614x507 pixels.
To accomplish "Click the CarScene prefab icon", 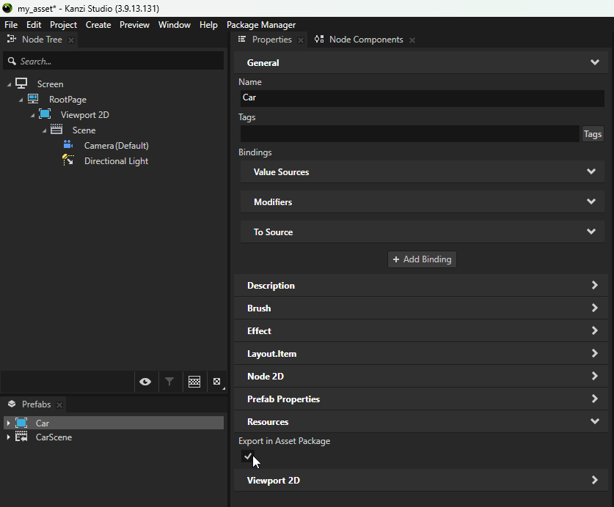I will [23, 437].
